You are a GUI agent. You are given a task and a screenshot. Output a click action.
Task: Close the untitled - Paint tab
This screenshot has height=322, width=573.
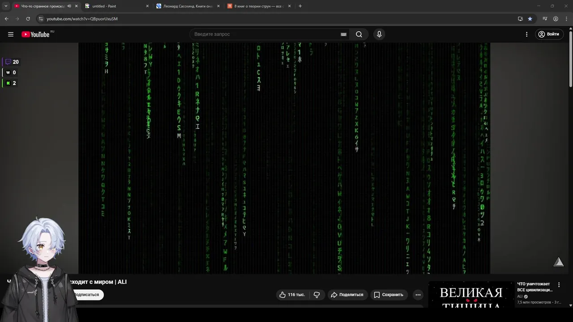[x=147, y=6]
